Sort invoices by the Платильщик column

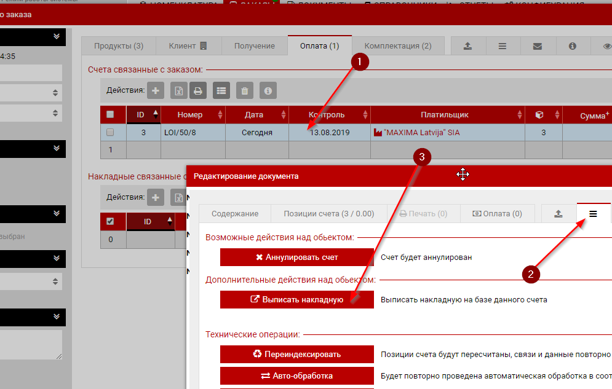pyautogui.click(x=444, y=115)
